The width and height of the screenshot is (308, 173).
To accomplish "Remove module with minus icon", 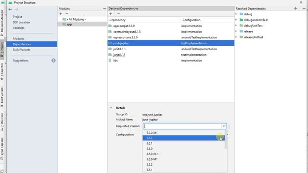I will pyautogui.click(x=67, y=14).
